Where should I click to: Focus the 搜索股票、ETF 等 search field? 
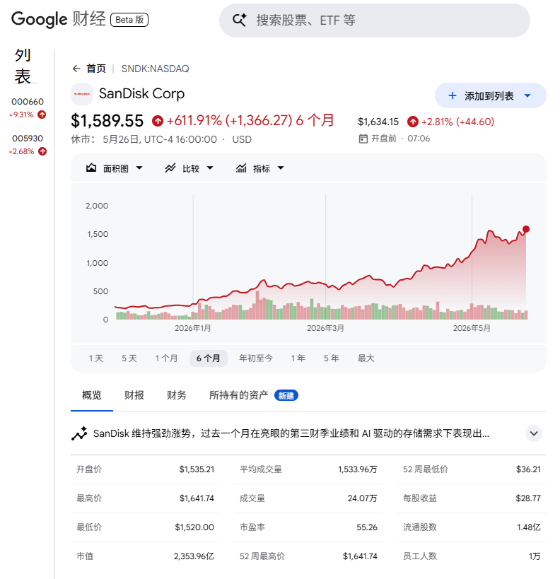coord(375,21)
